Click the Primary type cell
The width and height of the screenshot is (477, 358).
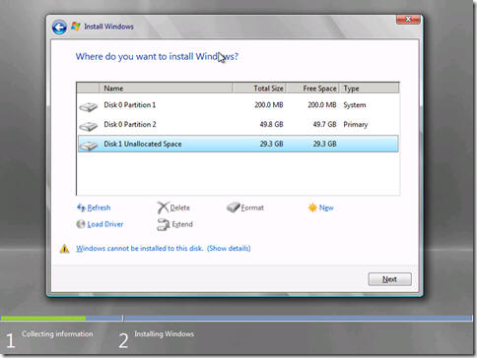point(356,125)
